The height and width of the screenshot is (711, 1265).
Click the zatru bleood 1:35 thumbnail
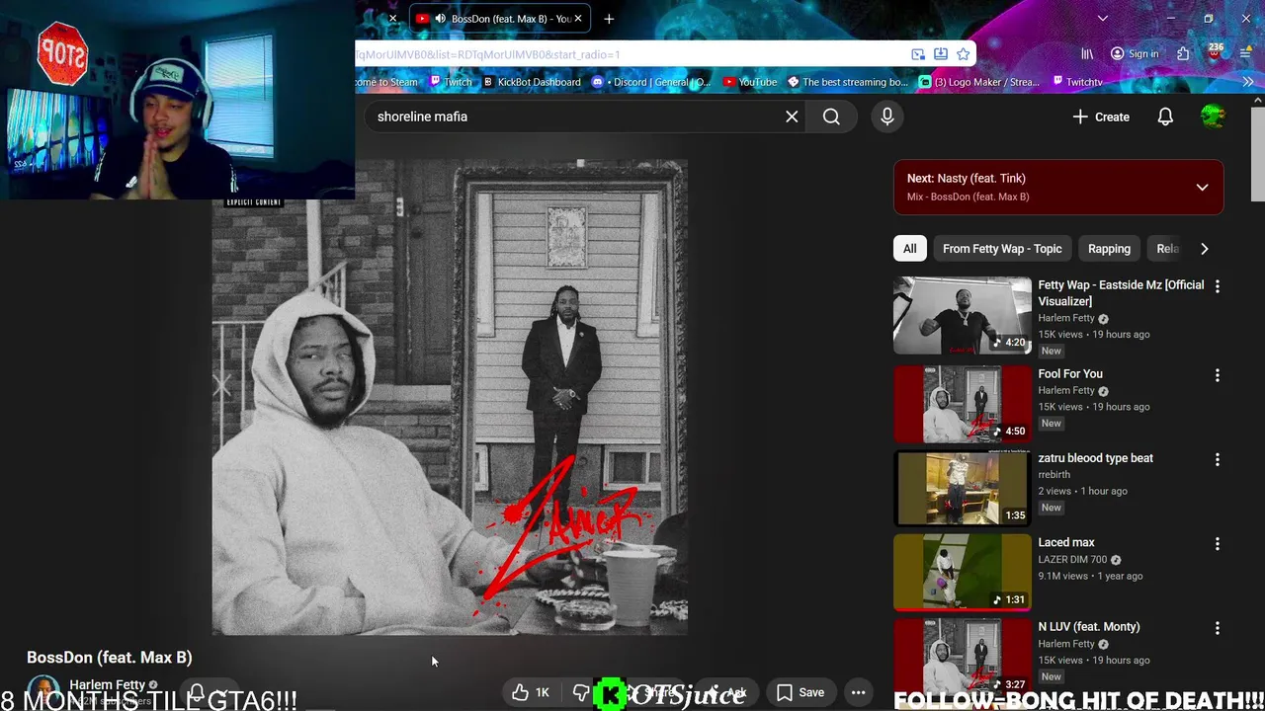963,488
